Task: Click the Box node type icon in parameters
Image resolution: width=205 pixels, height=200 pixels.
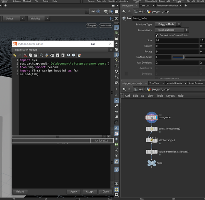Action: click(x=124, y=18)
